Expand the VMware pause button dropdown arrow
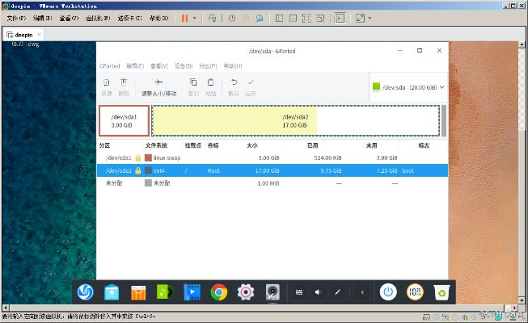 194,17
